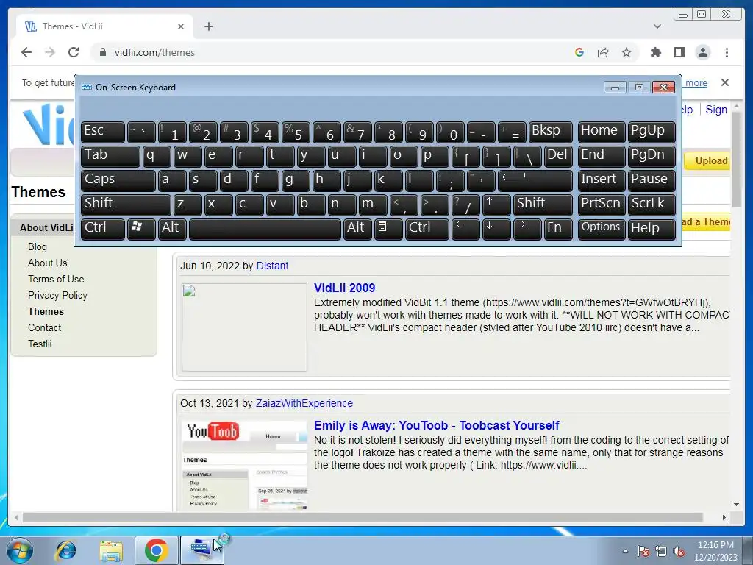This screenshot has width=753, height=565.
Task: Click the PrtScn key
Action: pyautogui.click(x=602, y=205)
